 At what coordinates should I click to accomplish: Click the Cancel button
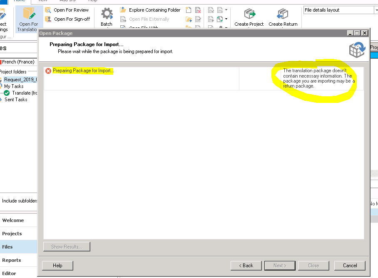point(350,266)
